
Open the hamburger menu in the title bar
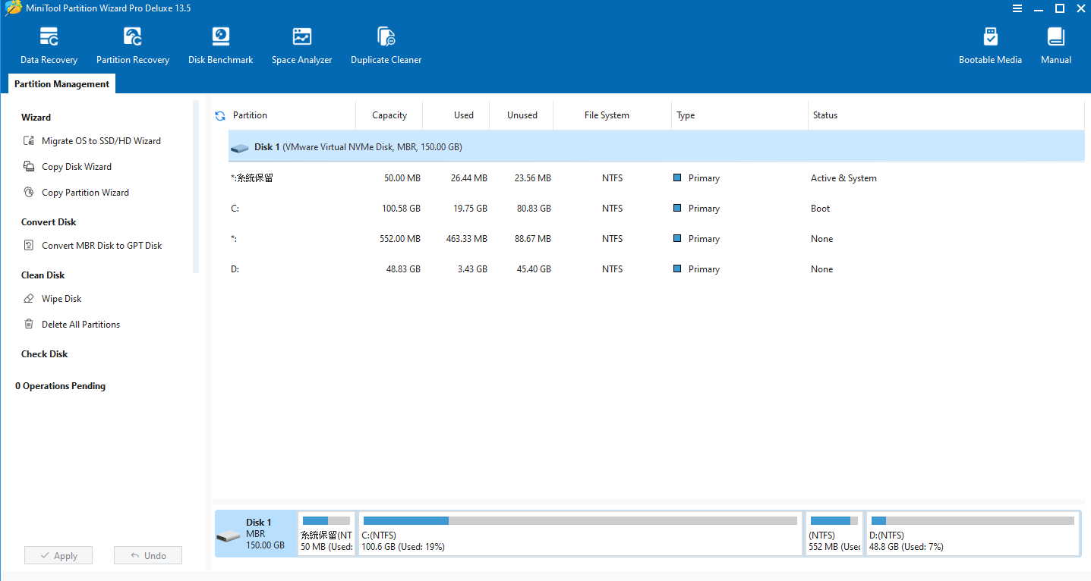pyautogui.click(x=1017, y=8)
